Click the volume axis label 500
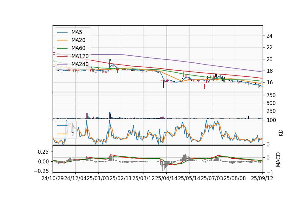The width and height of the screenshot is (292, 210). pyautogui.click(x=271, y=103)
